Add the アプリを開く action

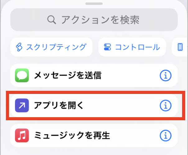point(59,105)
